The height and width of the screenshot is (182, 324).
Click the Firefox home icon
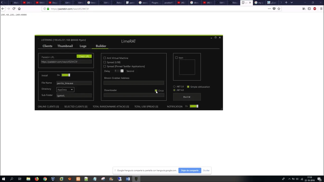[x=19, y=9]
